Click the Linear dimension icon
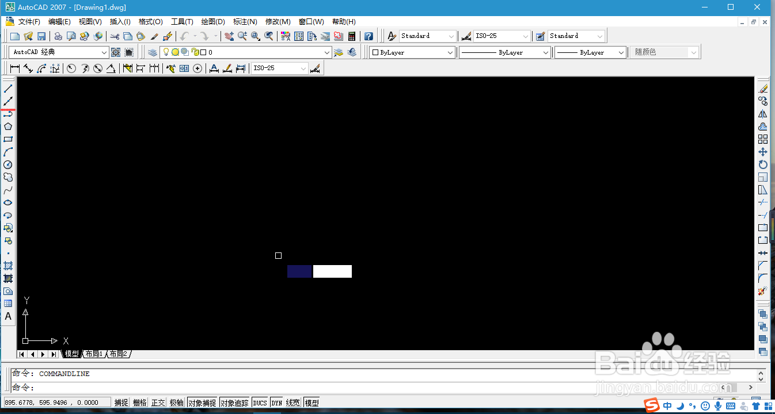Viewport: 775px width, 414px height. point(15,68)
